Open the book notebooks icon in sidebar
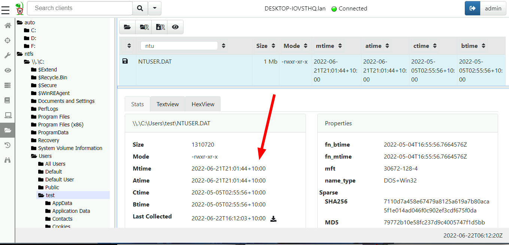The width and height of the screenshot is (509, 245). point(7,100)
